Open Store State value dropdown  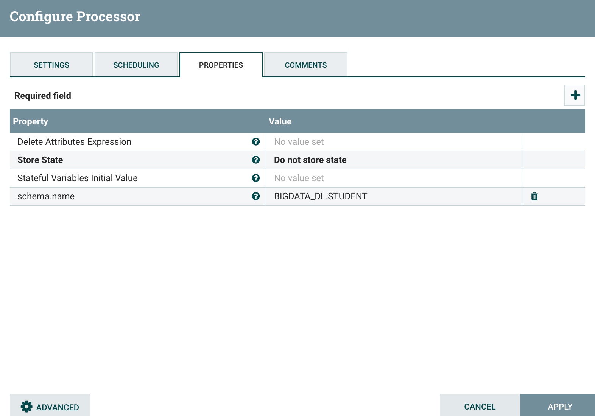[394, 160]
